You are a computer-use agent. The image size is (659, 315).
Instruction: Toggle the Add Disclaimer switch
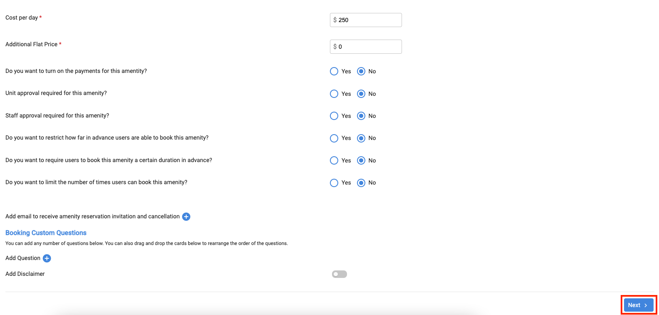[x=339, y=274]
